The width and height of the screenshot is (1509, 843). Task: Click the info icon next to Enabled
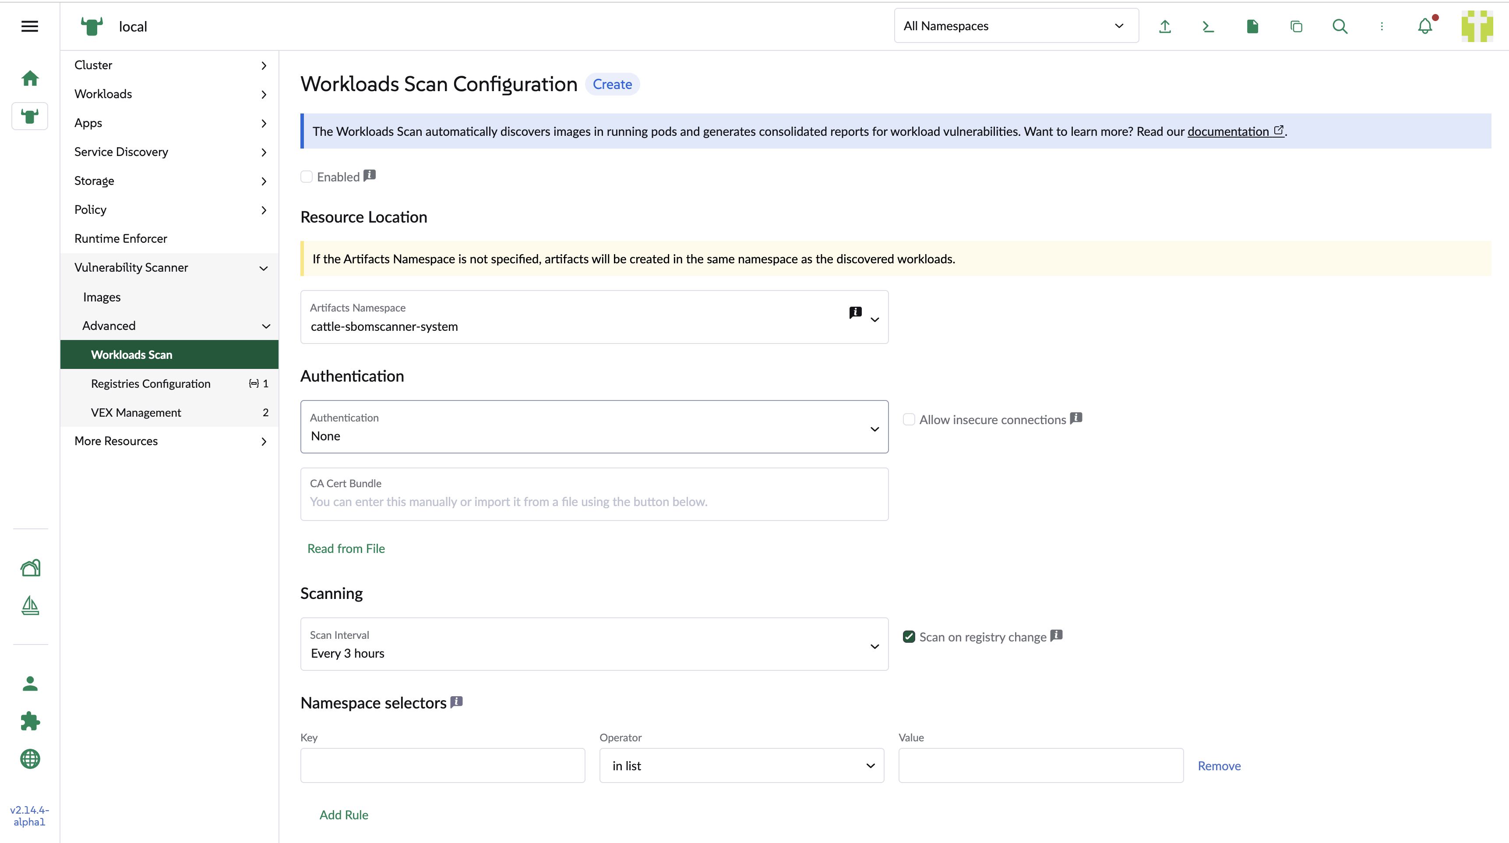tap(370, 175)
